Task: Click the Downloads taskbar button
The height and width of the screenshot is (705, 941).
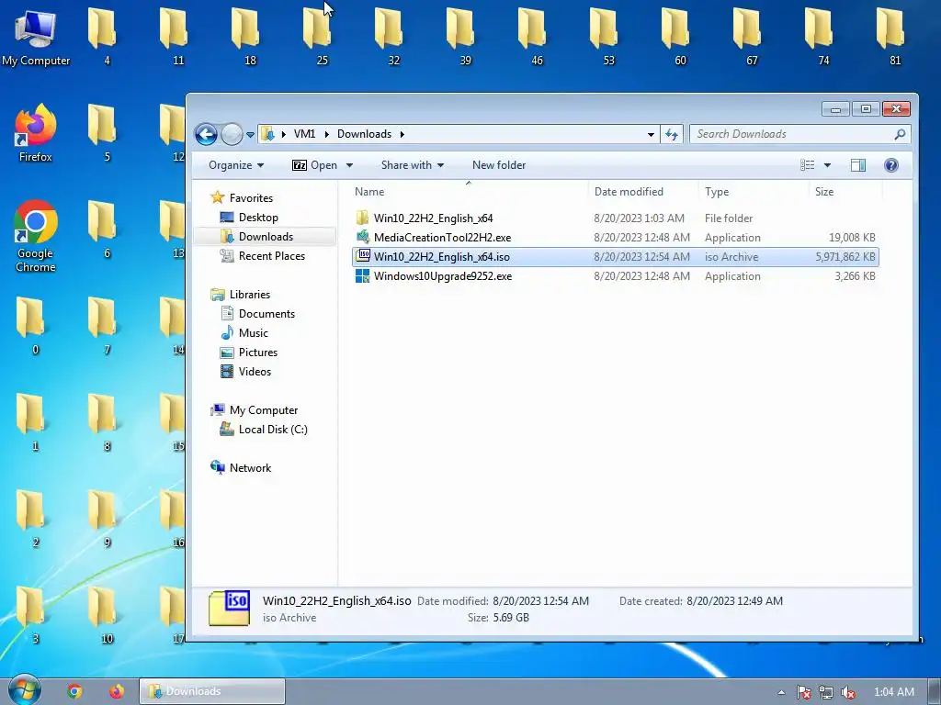Action: pos(212,691)
